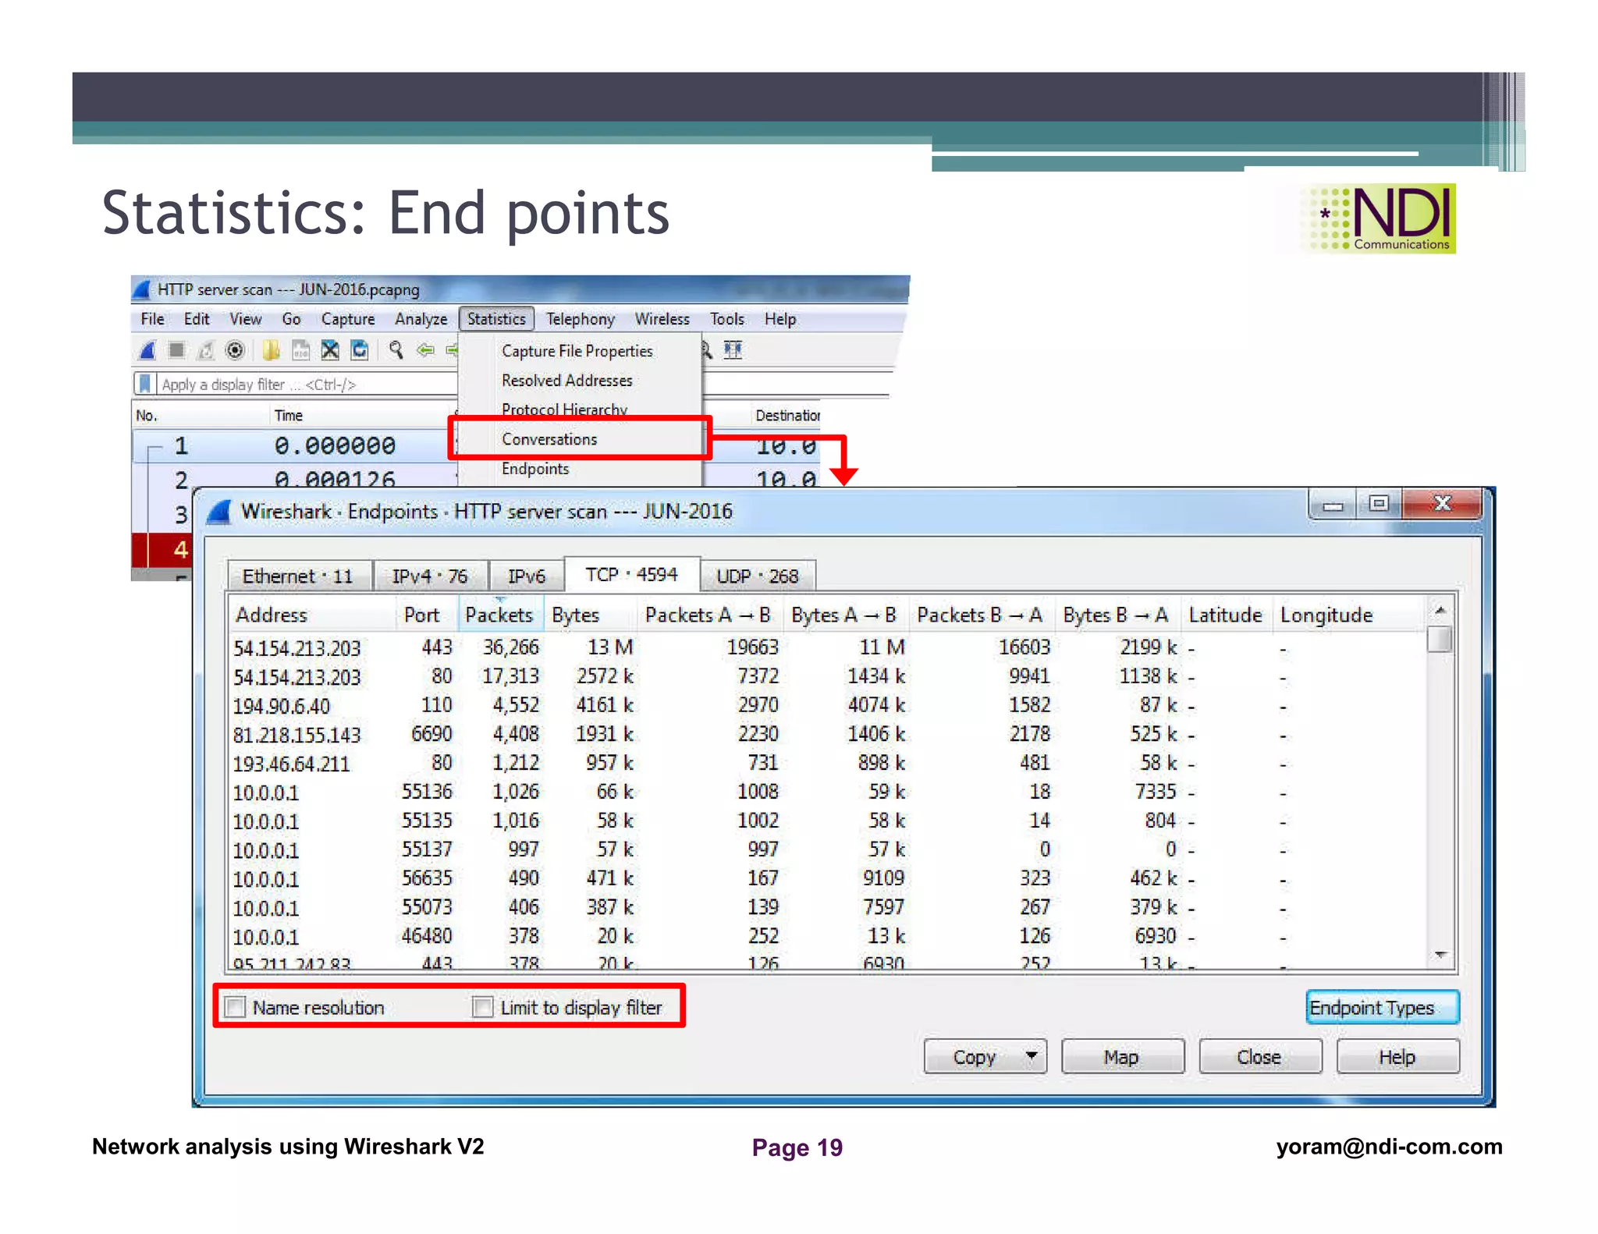This screenshot has height=1234, width=1598.
Task: Select the 81.218.155.143 endpoint row
Action: (827, 735)
